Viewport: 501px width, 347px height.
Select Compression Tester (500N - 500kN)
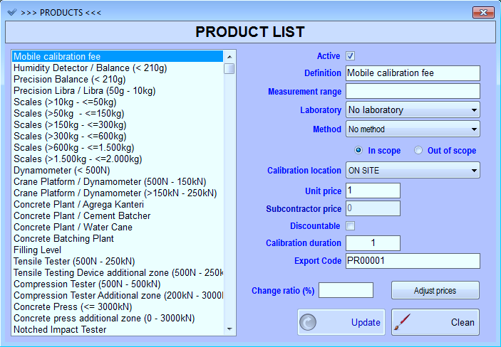coord(118,284)
